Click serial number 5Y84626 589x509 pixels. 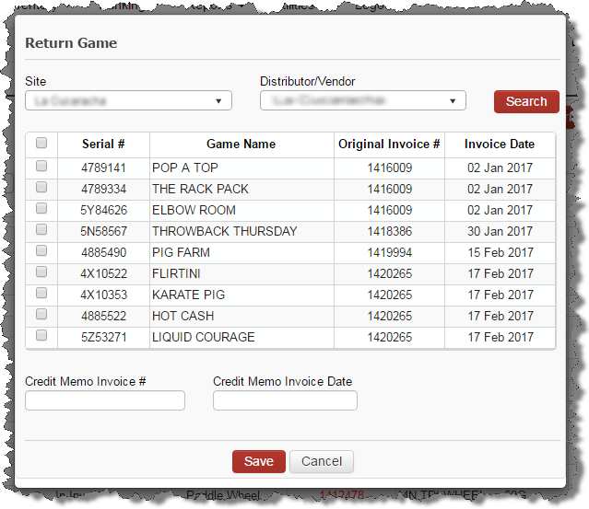pyautogui.click(x=103, y=210)
